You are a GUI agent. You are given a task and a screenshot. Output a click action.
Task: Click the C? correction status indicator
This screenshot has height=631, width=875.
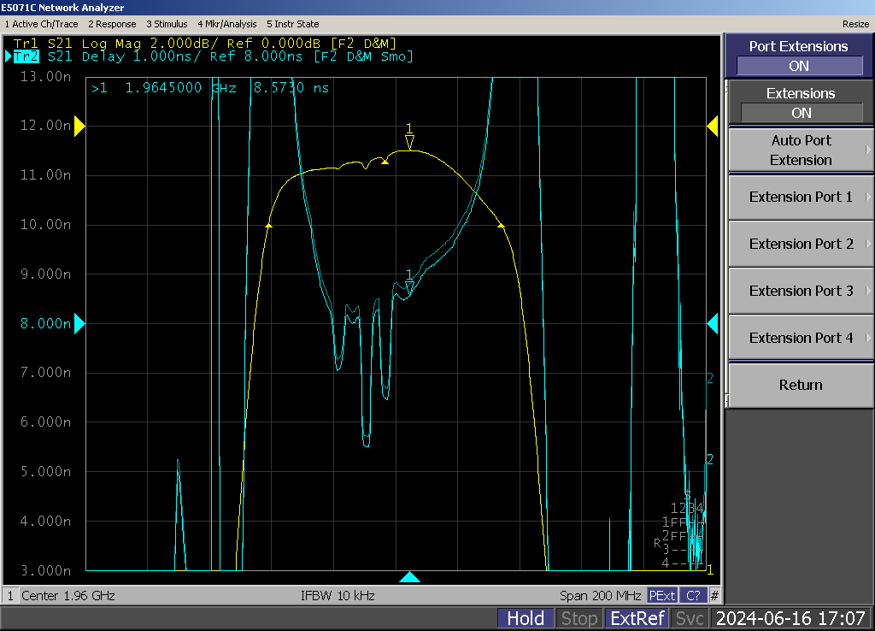693,595
